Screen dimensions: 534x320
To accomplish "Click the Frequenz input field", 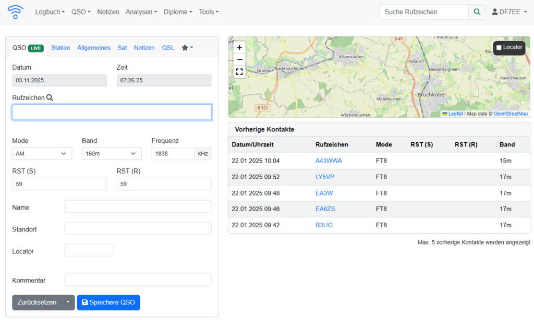I will pyautogui.click(x=173, y=154).
